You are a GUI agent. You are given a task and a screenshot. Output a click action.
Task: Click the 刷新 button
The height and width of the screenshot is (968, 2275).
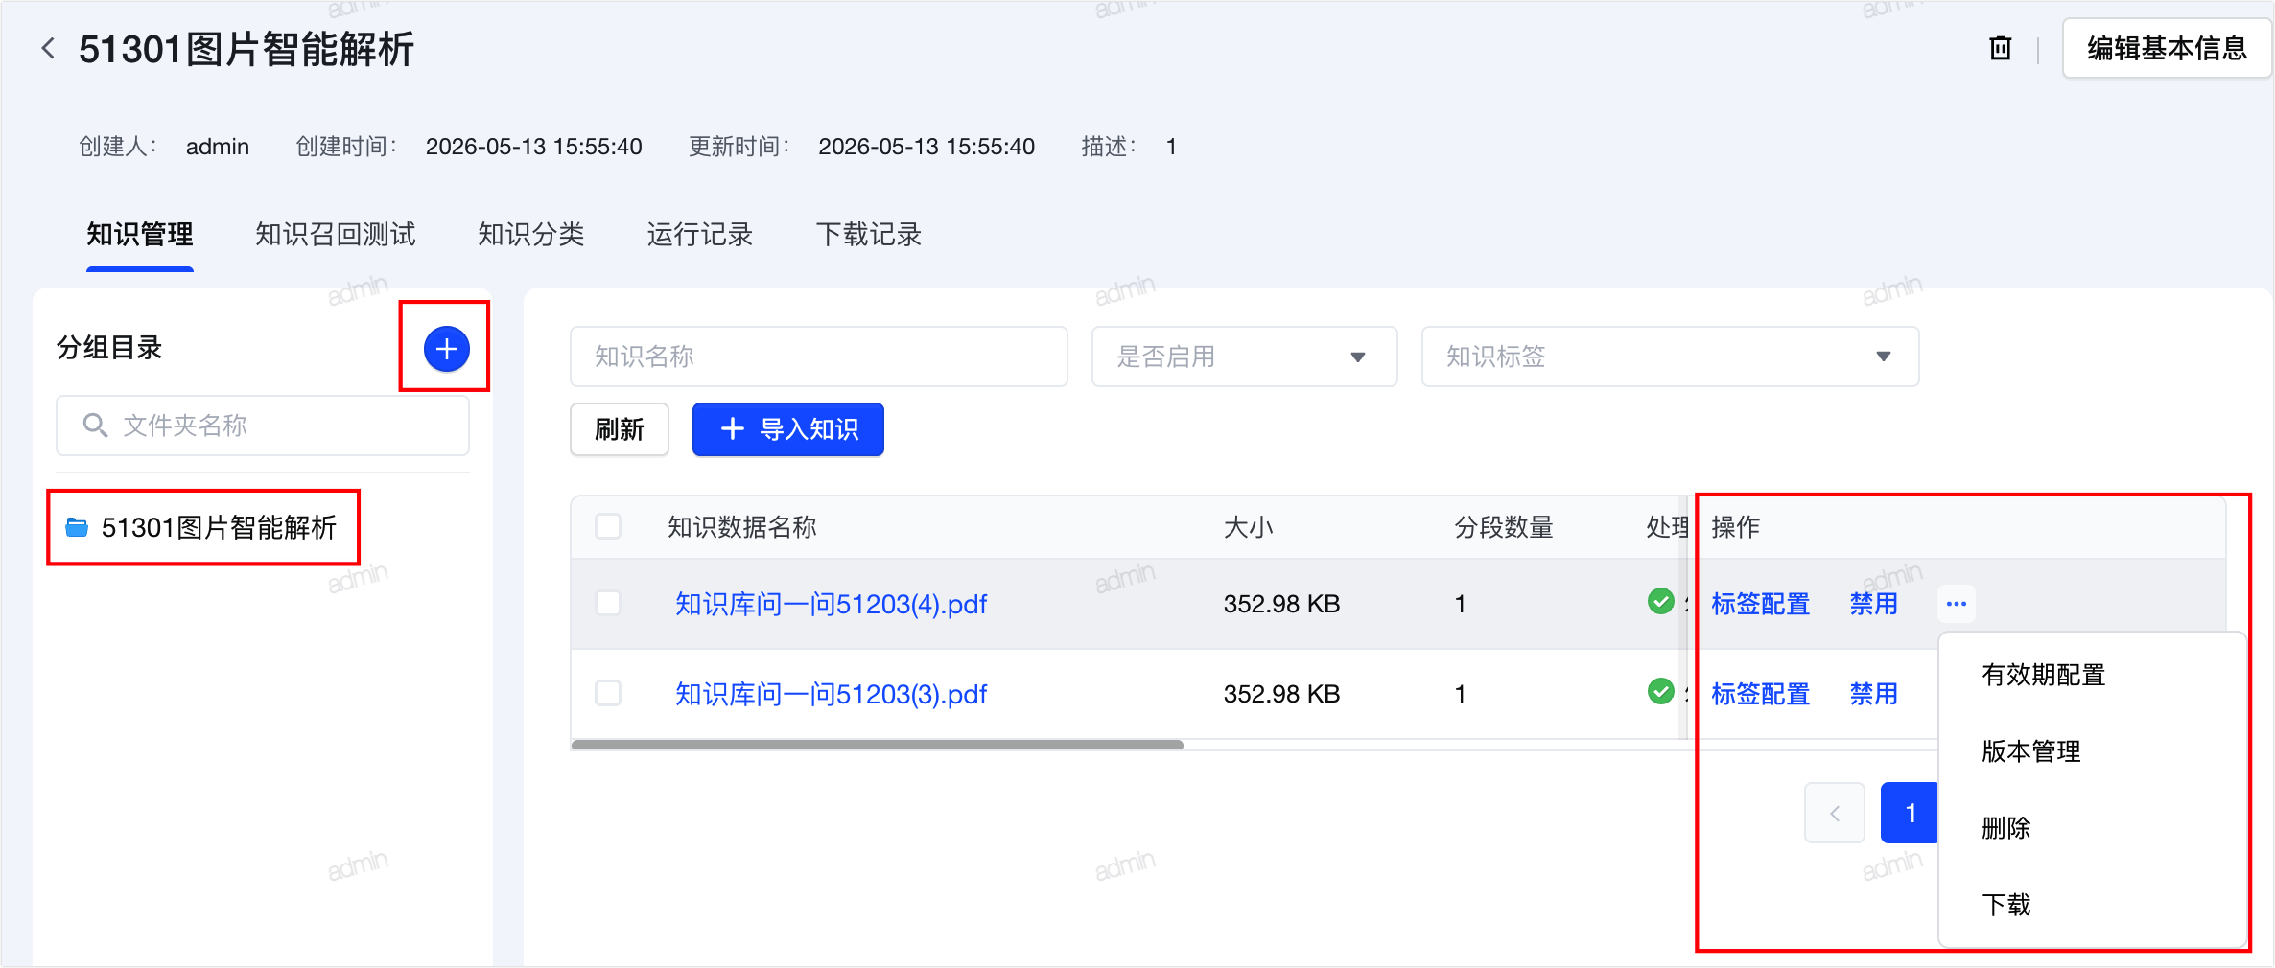(620, 429)
